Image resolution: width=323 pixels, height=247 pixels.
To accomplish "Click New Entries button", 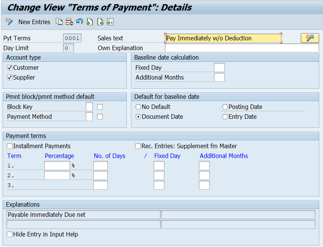I will pos(34,22).
